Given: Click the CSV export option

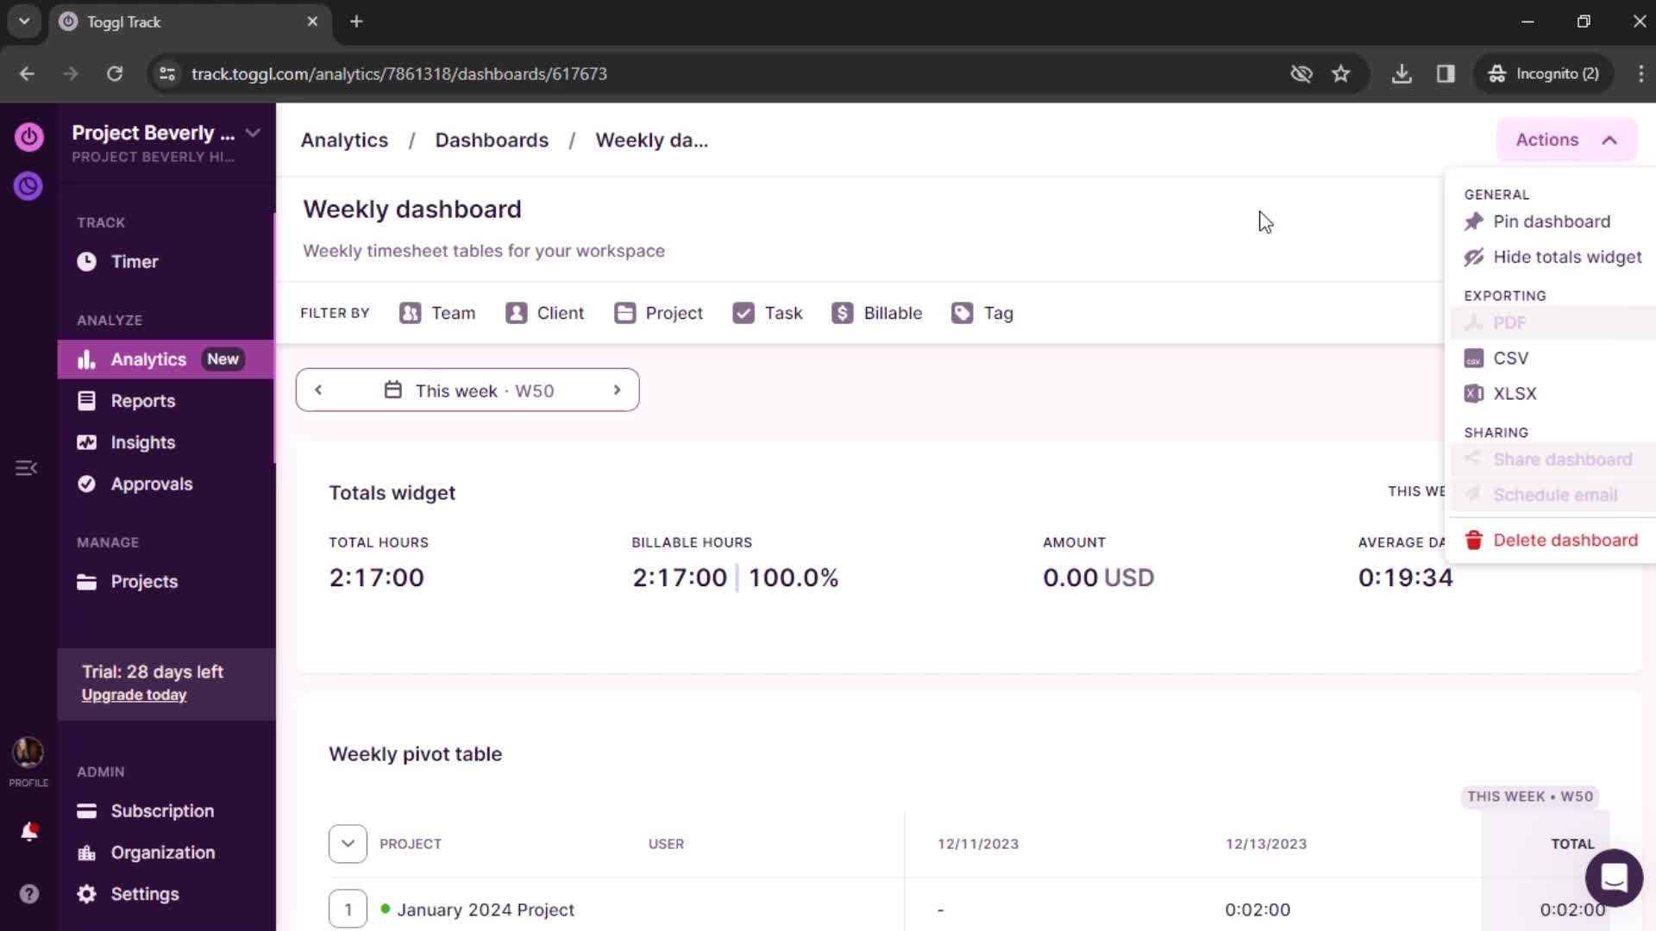Looking at the screenshot, I should pyautogui.click(x=1512, y=358).
